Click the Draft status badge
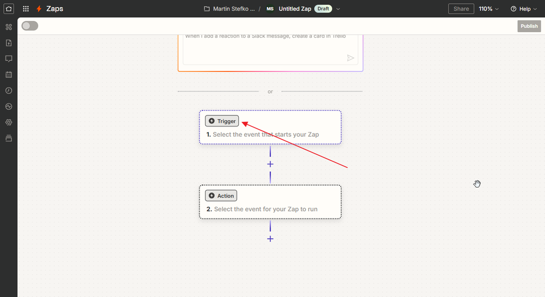This screenshot has width=545, height=297. 323,9
